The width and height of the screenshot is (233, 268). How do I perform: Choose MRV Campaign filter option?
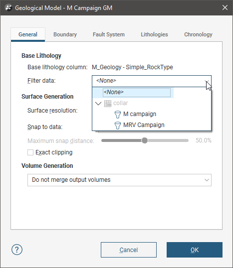tap(144, 125)
